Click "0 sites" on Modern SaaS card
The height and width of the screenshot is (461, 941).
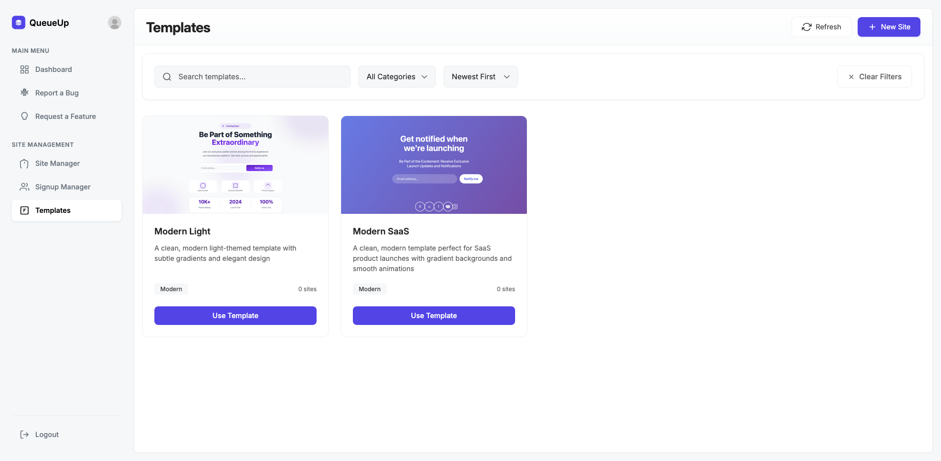pyautogui.click(x=506, y=289)
